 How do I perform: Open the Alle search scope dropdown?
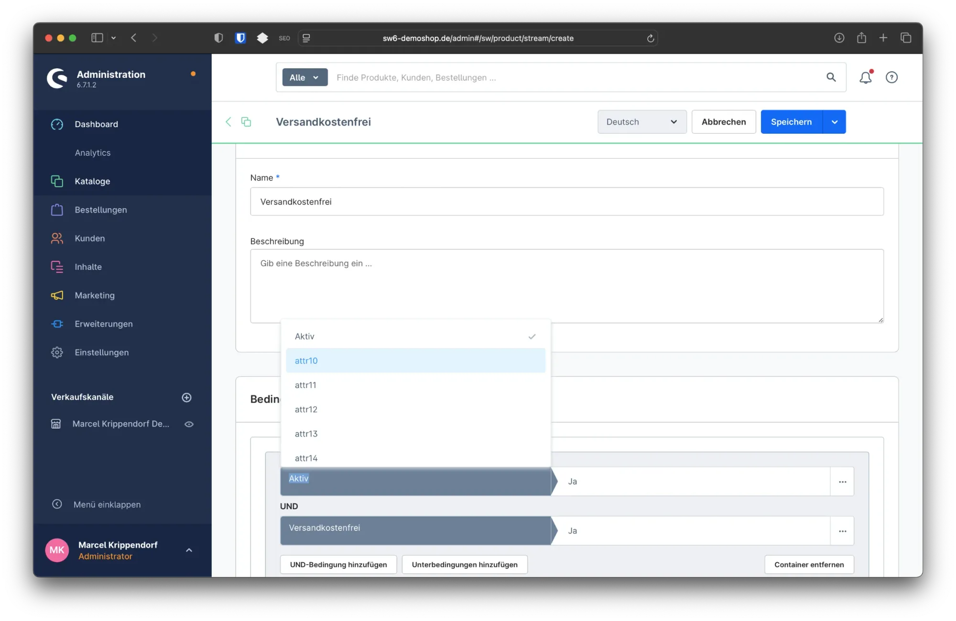[x=304, y=77]
